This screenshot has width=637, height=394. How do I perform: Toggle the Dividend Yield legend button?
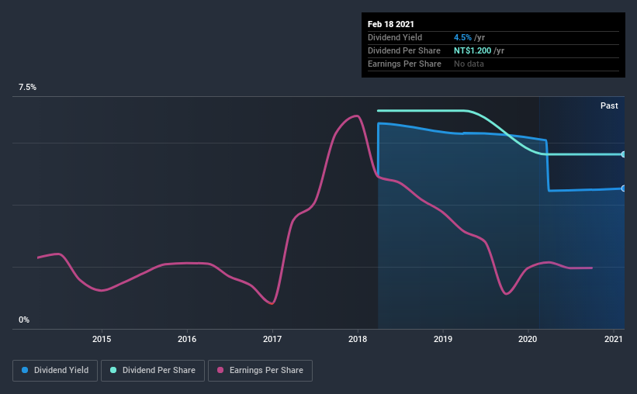55,371
